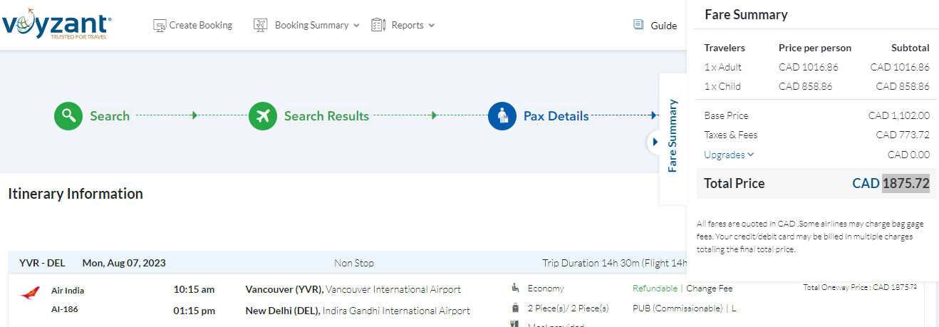
Task: Click the Economy seat icon
Action: (x=515, y=288)
